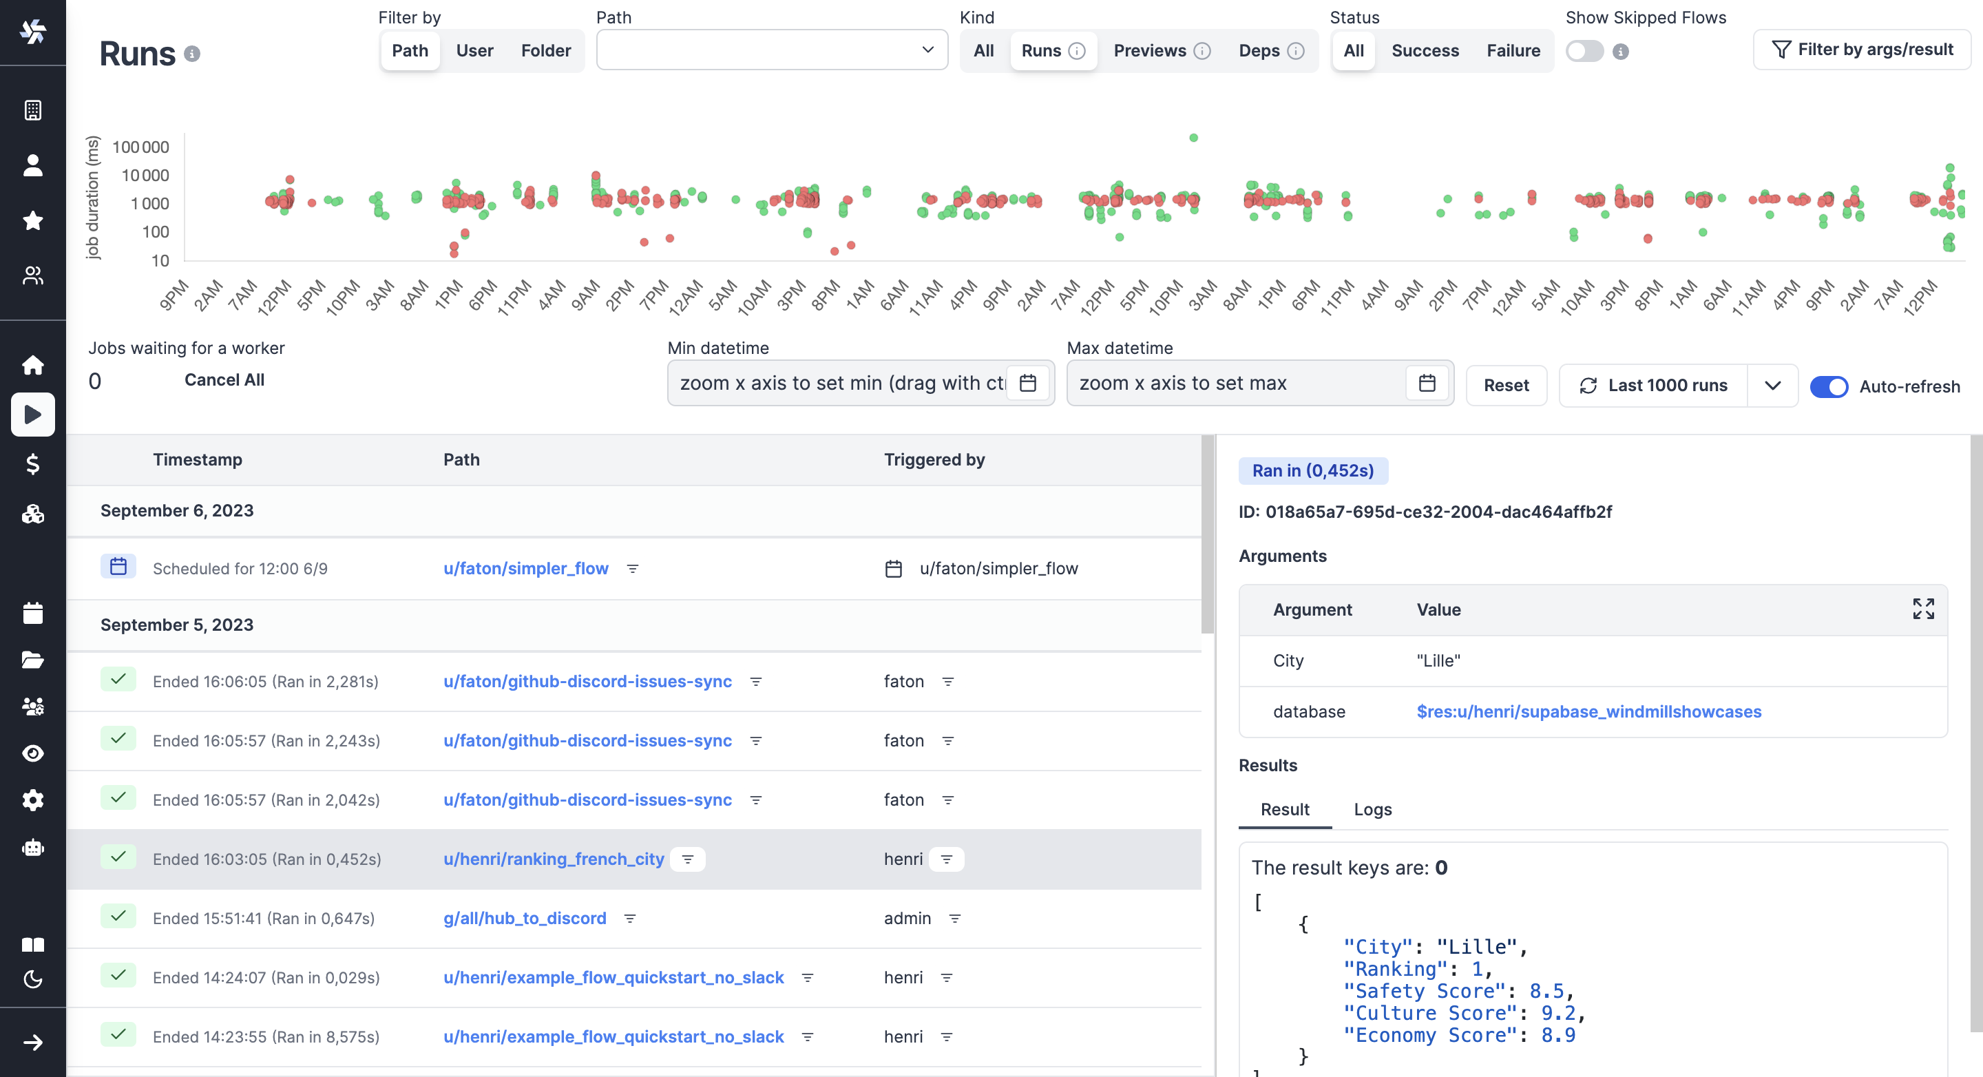Screen dimensions: 1983x1077
Task: Open the Min datetime calendar picker
Action: click(x=1029, y=383)
